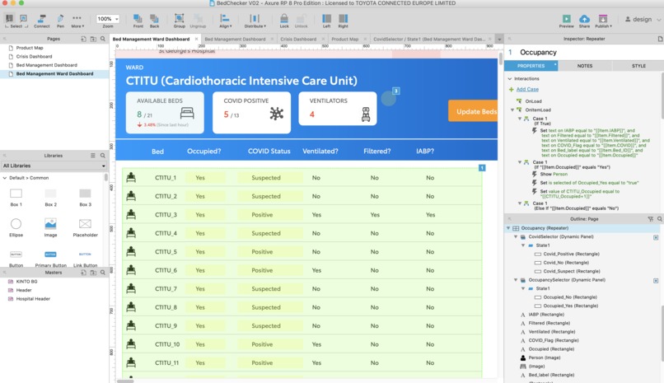Screen dimensions: 664x383
Task: Pick the Image library widget
Action: tap(50, 227)
